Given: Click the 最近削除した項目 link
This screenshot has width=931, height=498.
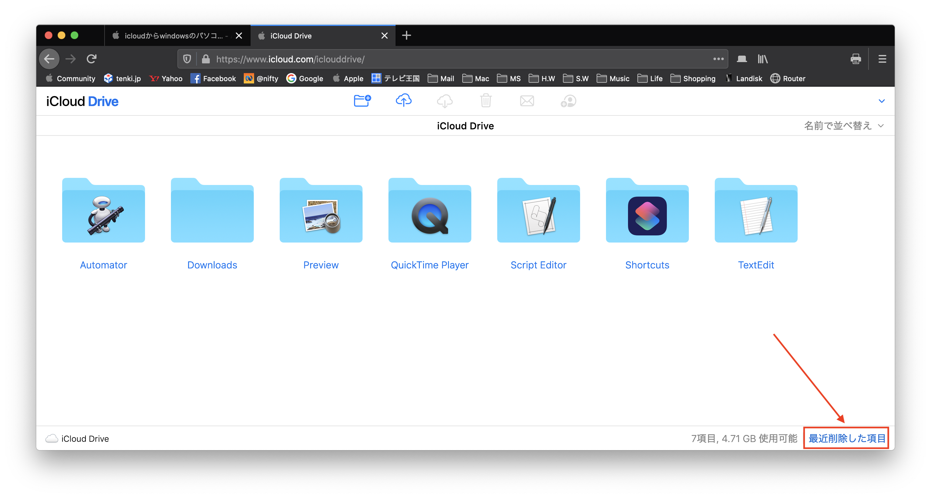Looking at the screenshot, I should (847, 438).
